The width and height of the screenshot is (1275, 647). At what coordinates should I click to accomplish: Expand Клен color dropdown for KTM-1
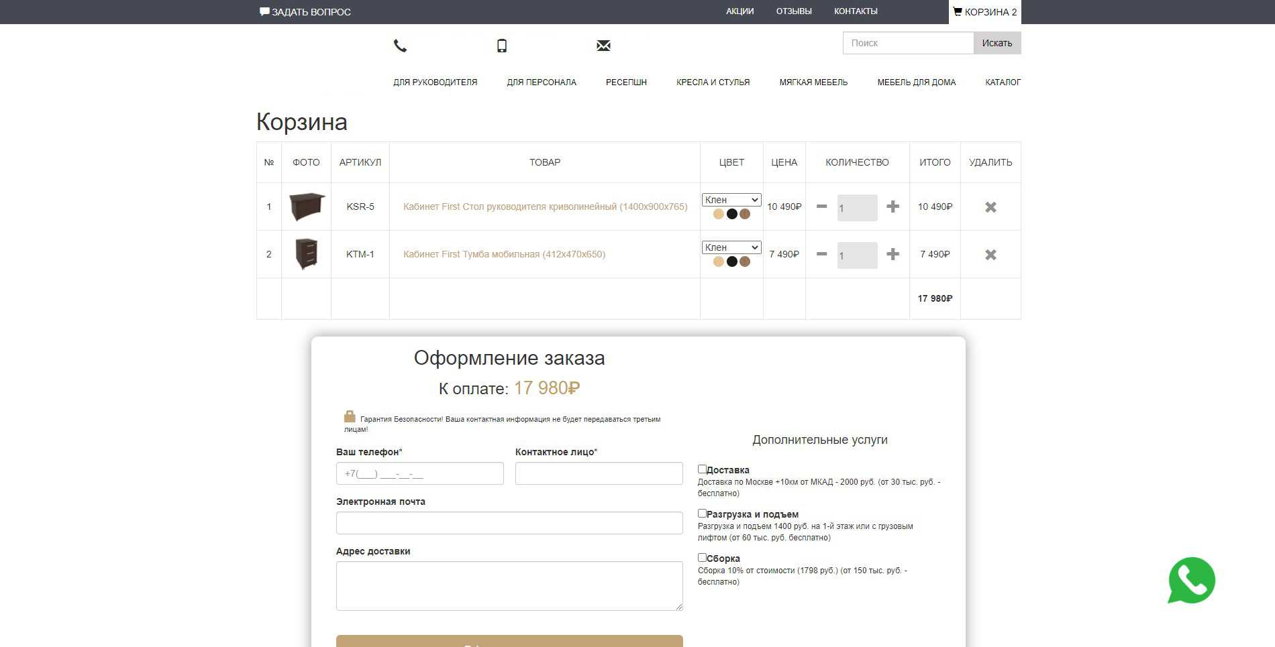click(x=731, y=247)
